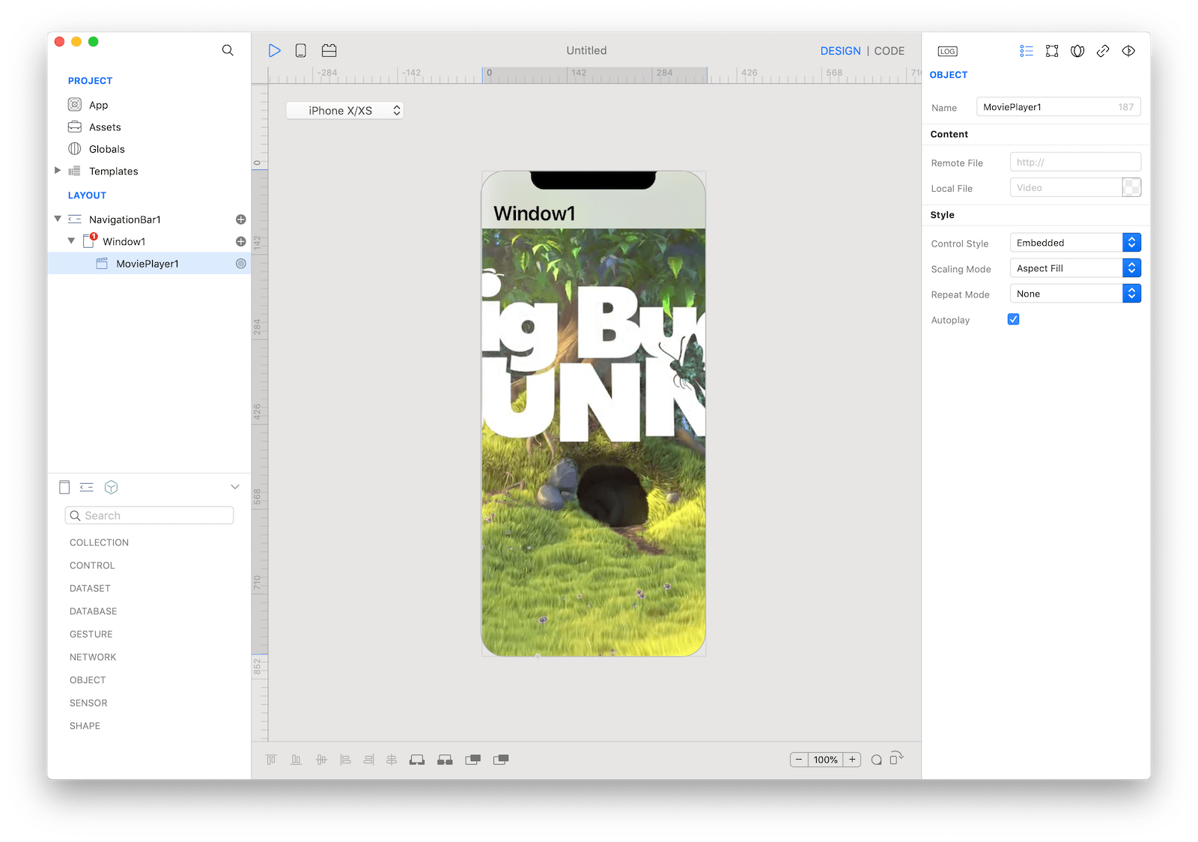Select Globals in project list
1198x842 pixels.
pos(106,149)
